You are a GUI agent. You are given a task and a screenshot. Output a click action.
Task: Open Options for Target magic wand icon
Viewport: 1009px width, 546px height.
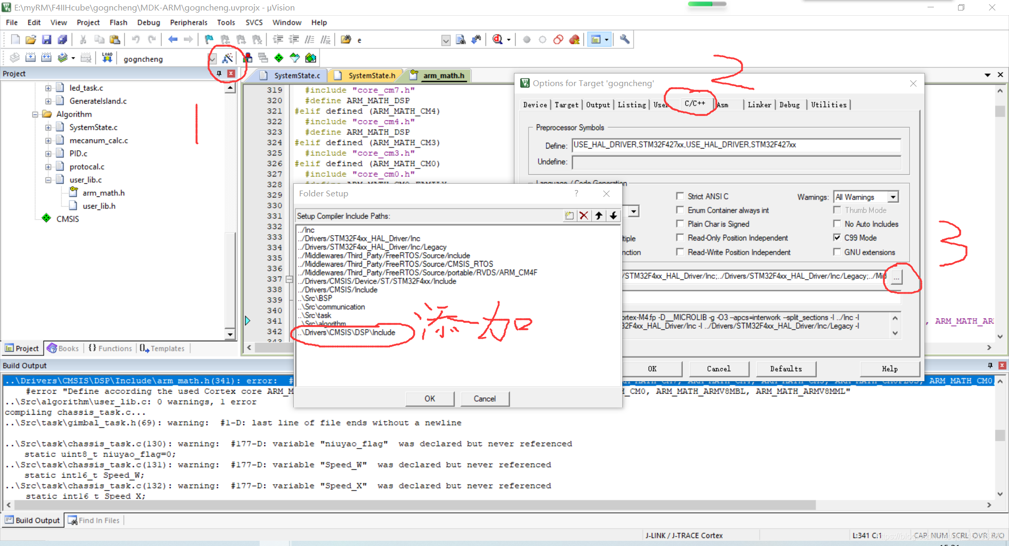228,58
